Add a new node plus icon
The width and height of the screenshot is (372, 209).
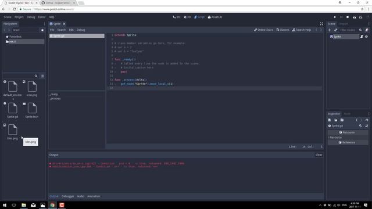pos(330,30)
